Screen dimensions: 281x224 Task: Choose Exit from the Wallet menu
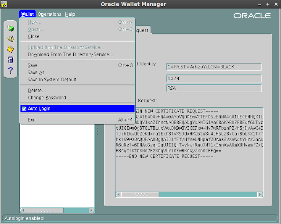77,120
